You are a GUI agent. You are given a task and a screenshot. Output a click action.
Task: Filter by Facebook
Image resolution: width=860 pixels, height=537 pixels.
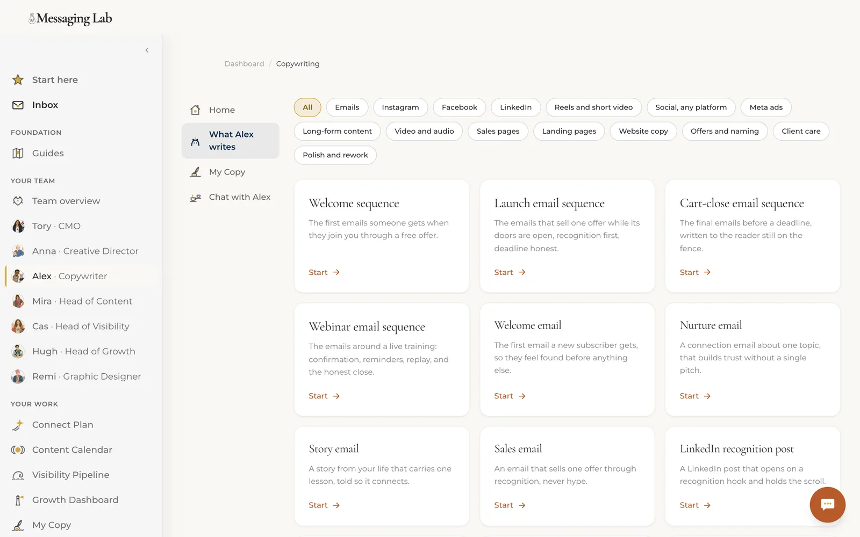[460, 107]
